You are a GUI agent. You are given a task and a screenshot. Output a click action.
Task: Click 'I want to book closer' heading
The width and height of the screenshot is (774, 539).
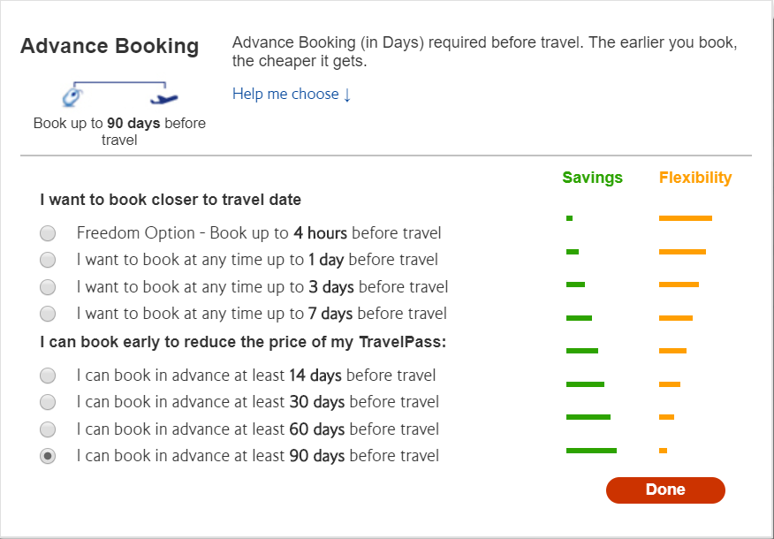[171, 200]
